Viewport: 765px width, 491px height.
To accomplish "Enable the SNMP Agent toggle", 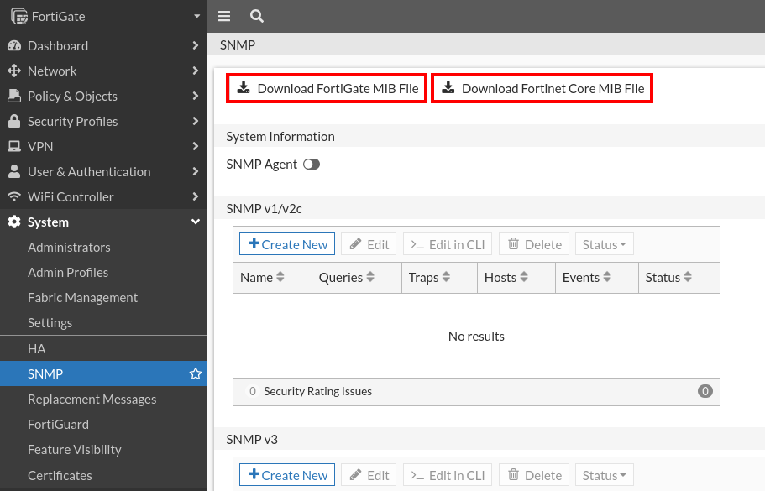I will [312, 165].
